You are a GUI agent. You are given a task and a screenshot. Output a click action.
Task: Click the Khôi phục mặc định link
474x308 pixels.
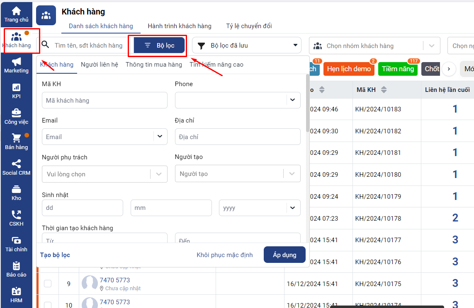pyautogui.click(x=224, y=255)
